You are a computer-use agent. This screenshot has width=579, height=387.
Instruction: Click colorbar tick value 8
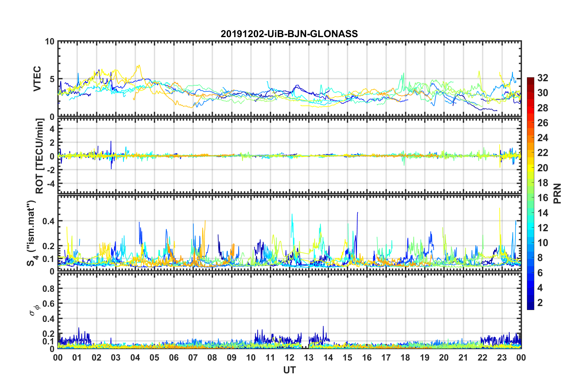point(540,258)
